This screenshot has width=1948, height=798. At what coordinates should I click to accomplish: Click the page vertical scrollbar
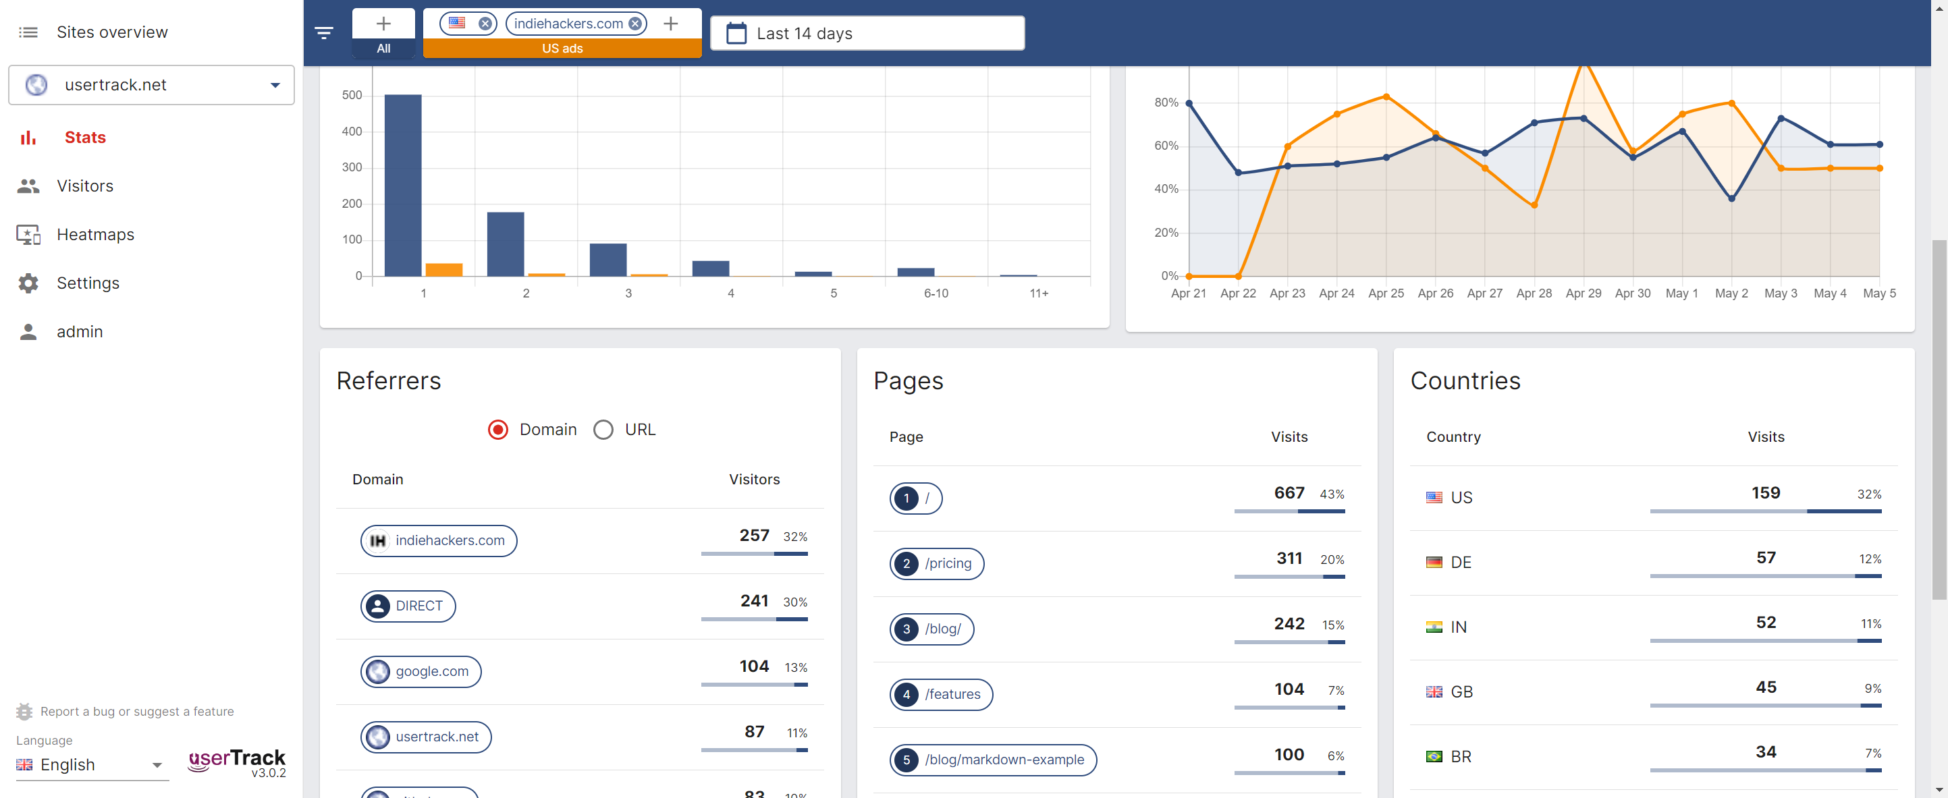point(1940,419)
